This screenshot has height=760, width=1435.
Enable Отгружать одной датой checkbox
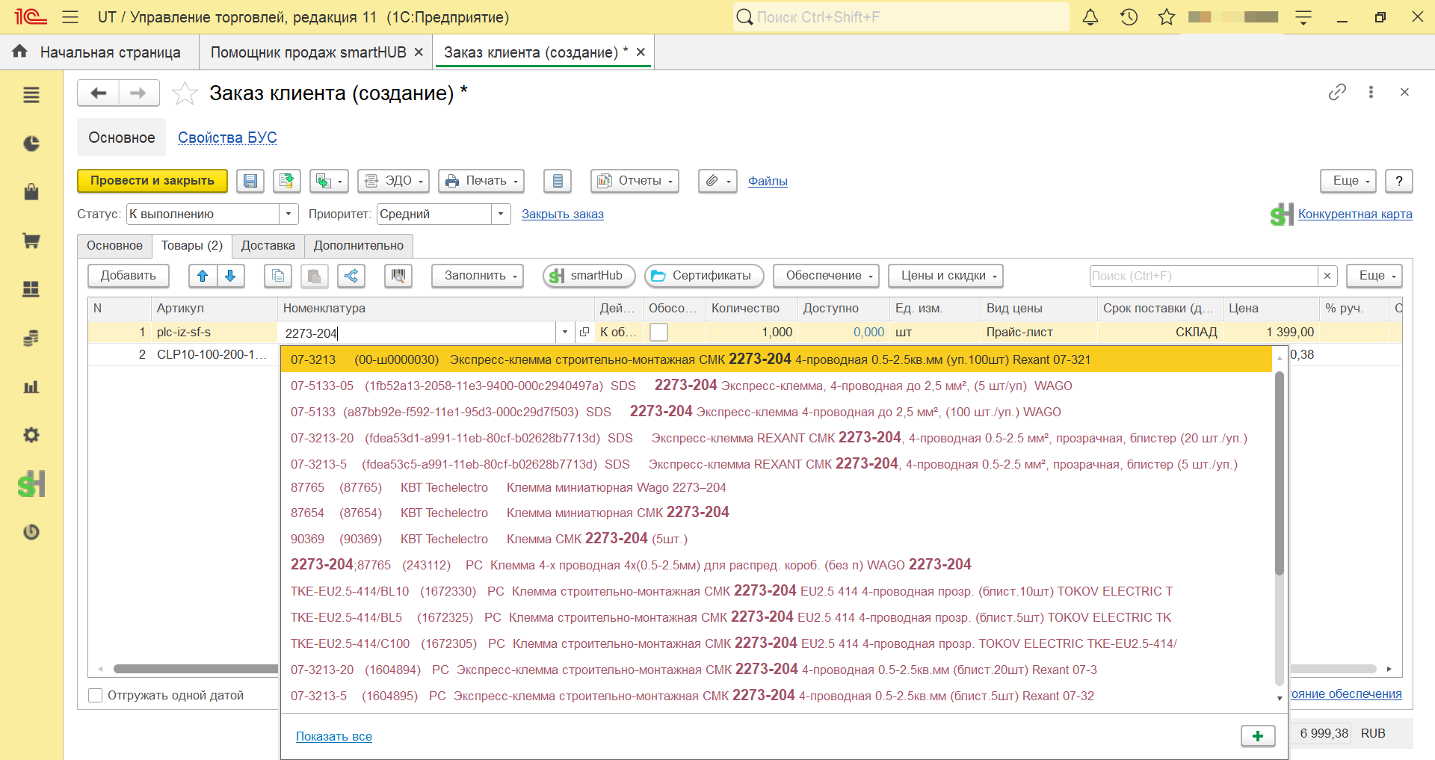96,695
